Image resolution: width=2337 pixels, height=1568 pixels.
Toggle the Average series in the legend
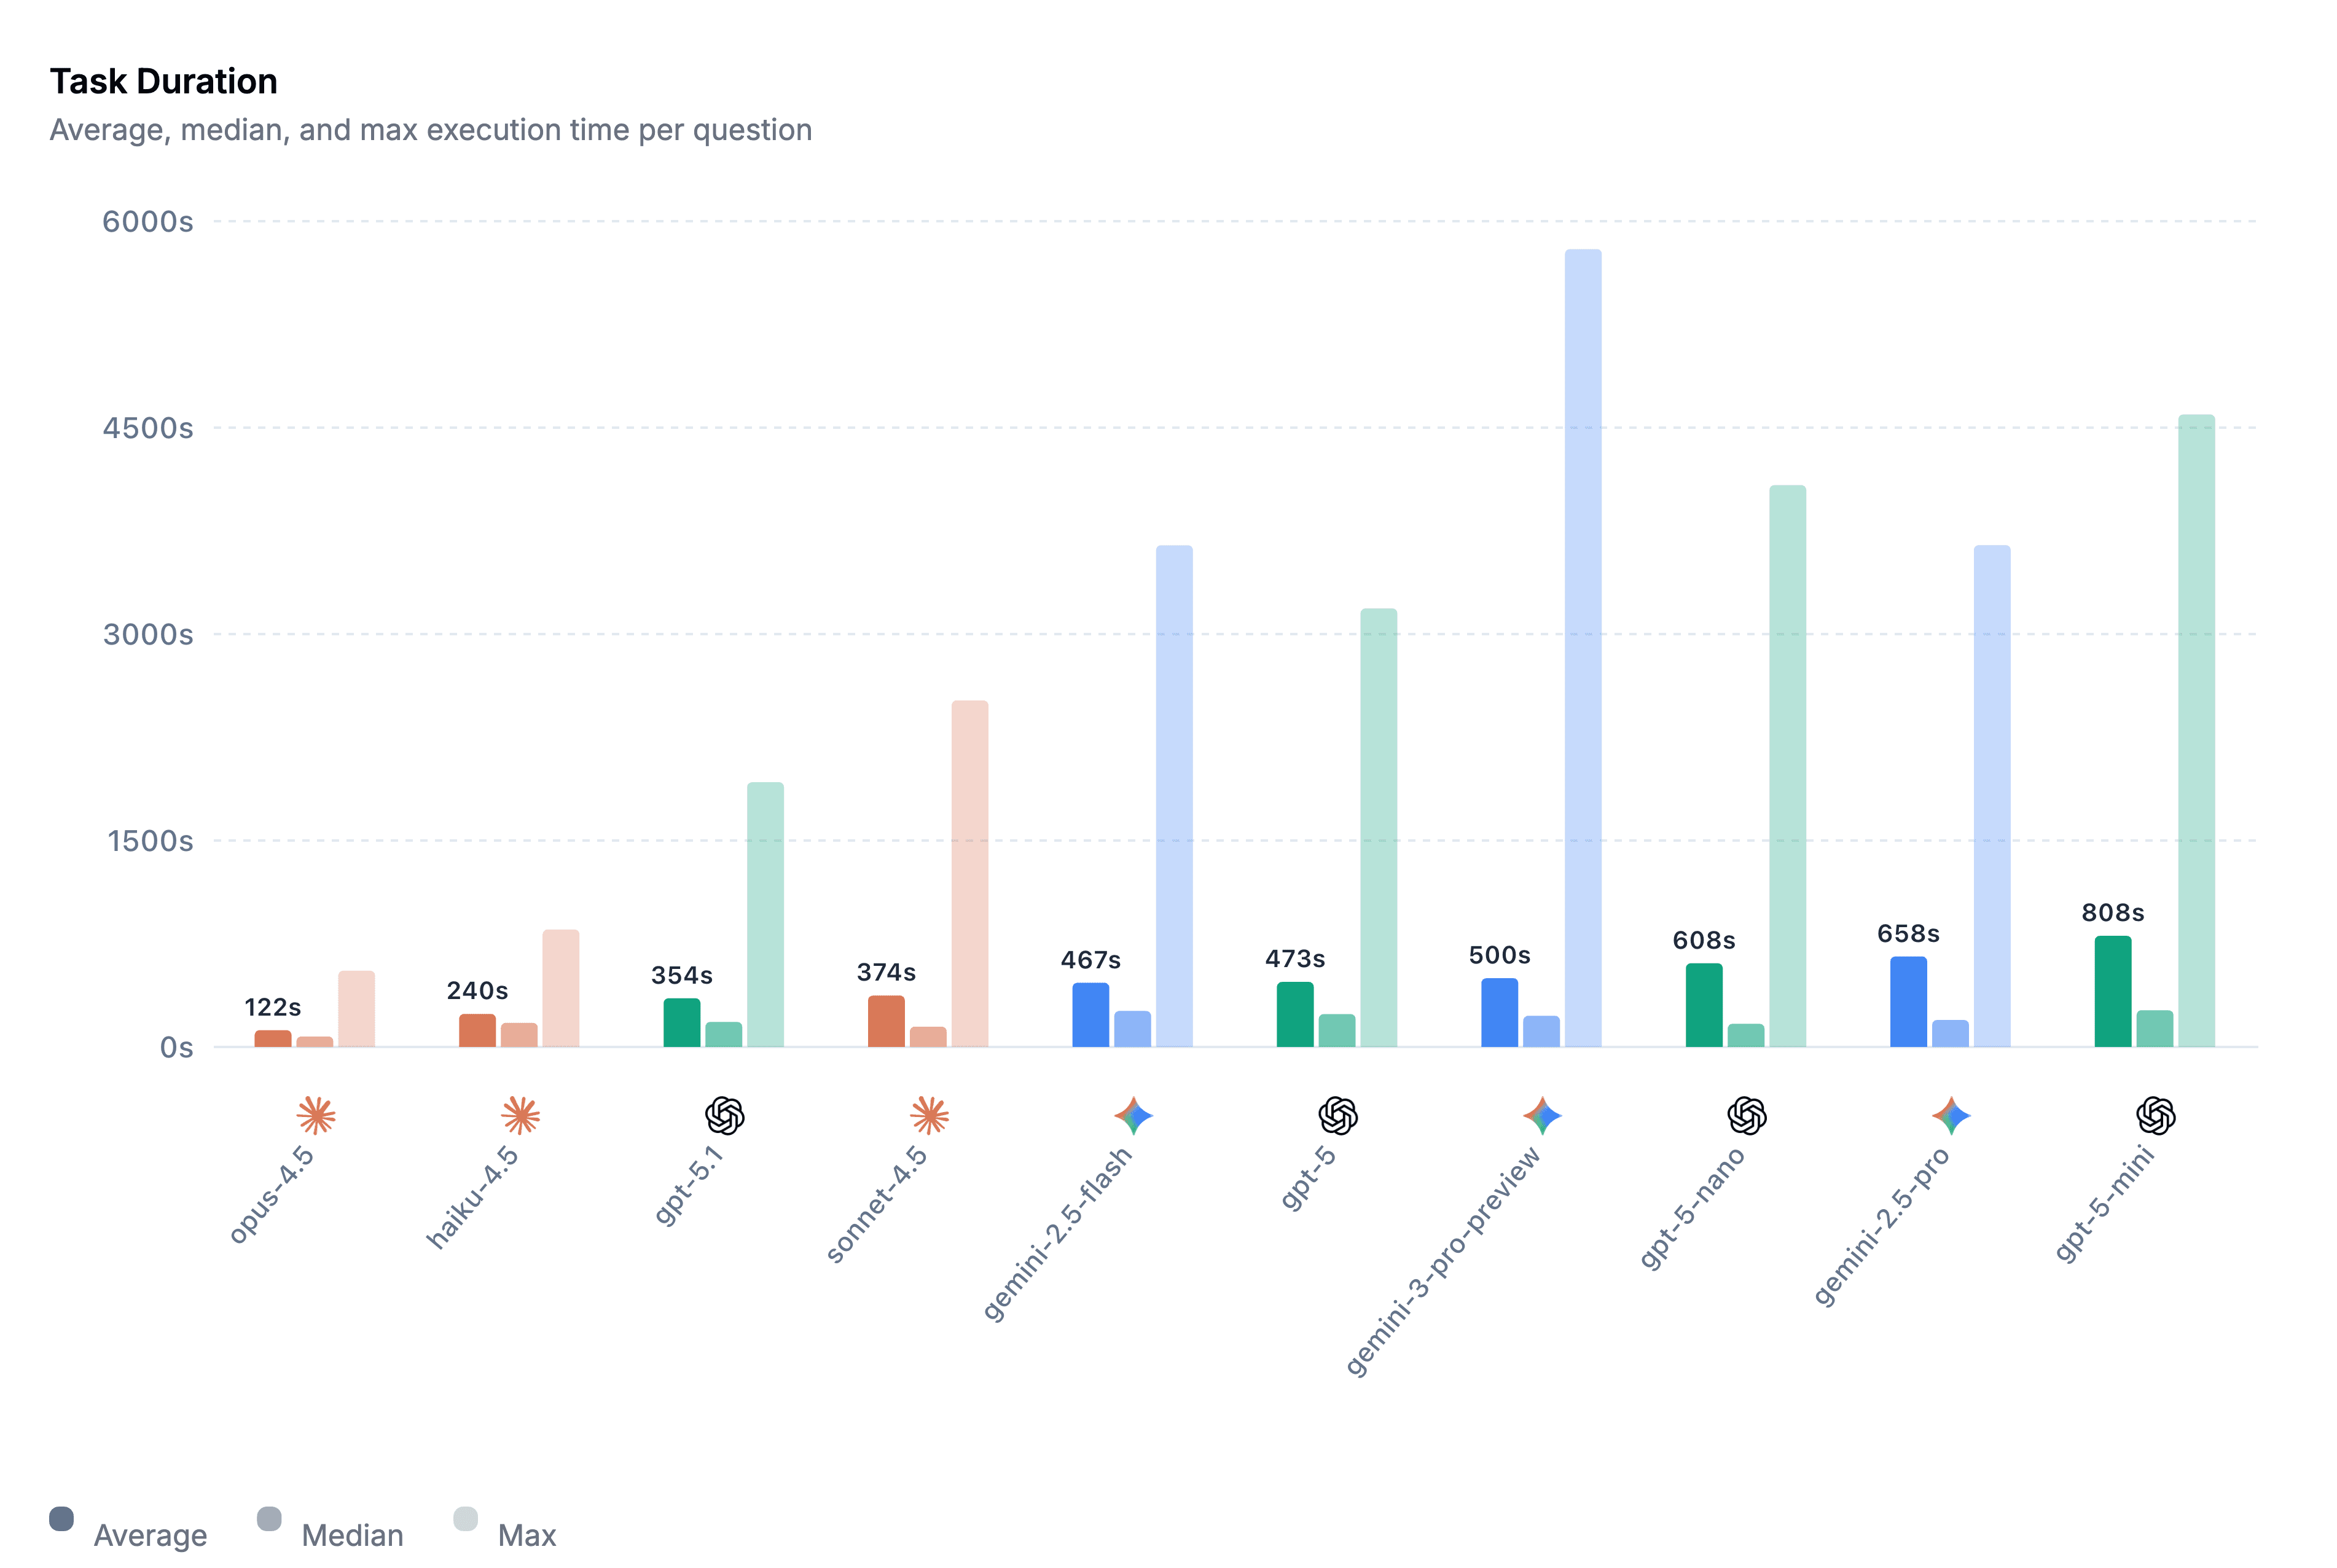(x=150, y=1535)
